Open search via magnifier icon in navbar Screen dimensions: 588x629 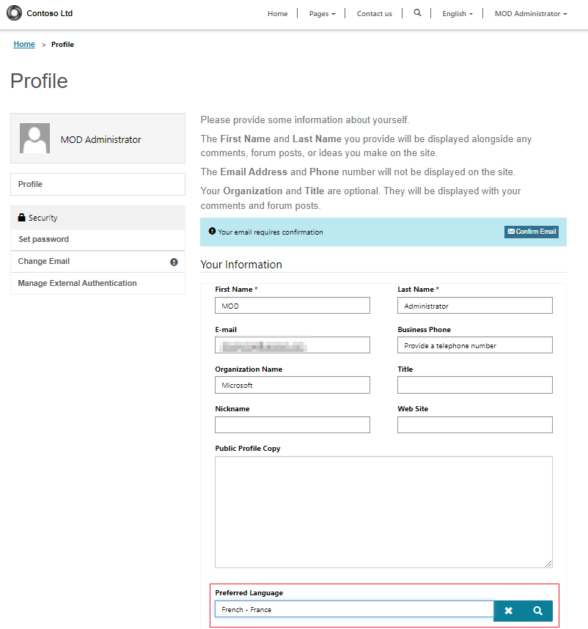click(x=417, y=13)
